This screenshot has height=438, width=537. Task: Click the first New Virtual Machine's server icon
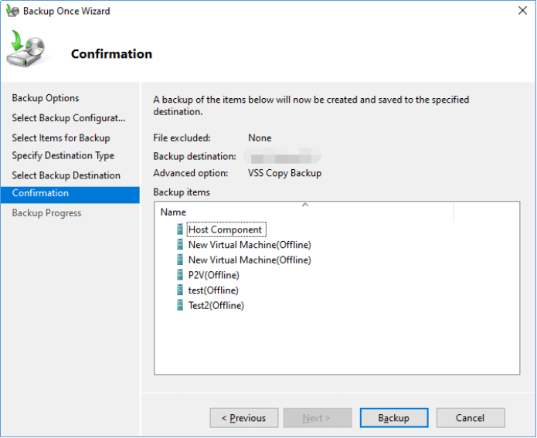pyautogui.click(x=180, y=245)
